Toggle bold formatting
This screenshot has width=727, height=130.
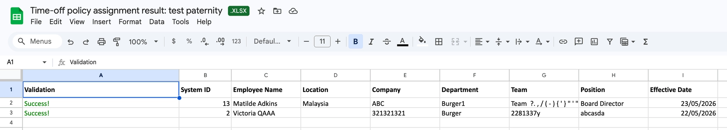coord(356,42)
